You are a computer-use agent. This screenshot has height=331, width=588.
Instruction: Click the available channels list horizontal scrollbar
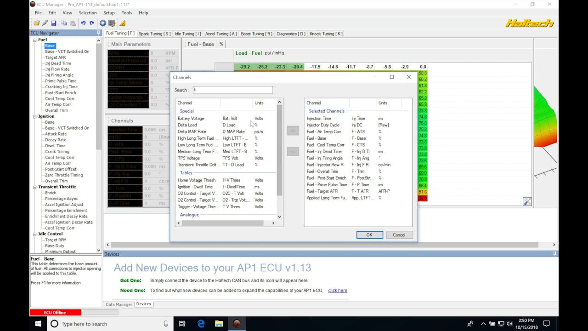pyautogui.click(x=222, y=223)
